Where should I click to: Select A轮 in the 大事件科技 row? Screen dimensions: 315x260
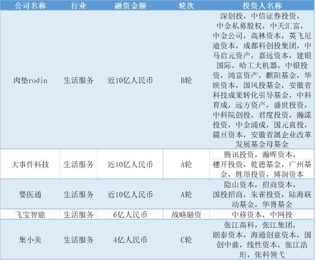(186, 164)
